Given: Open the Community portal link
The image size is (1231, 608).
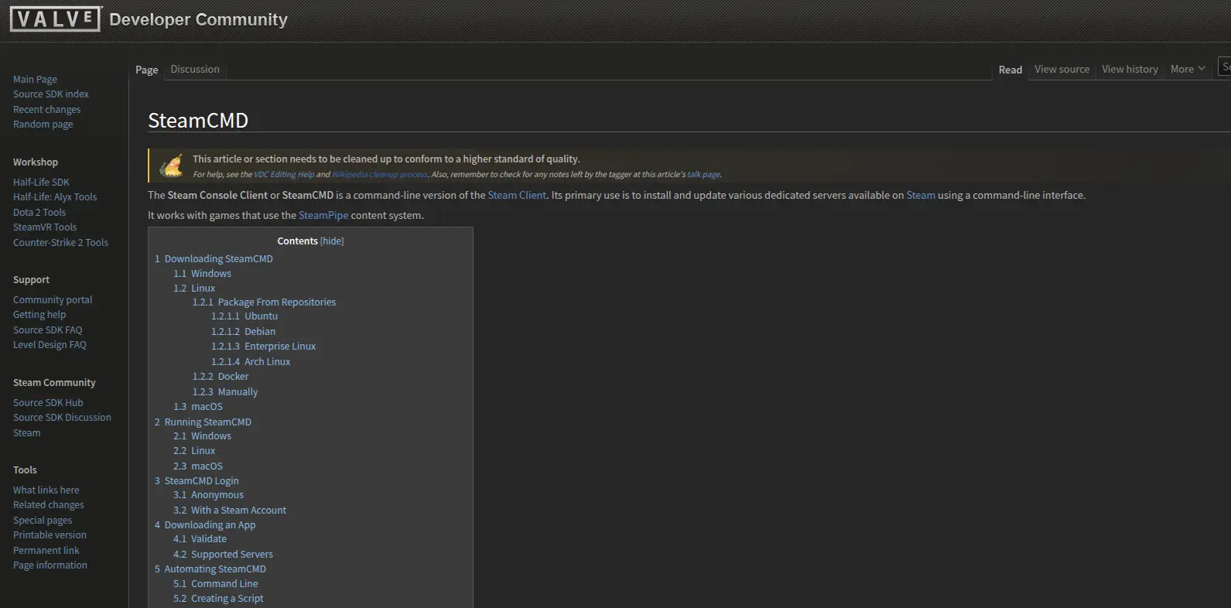Looking at the screenshot, I should 53,299.
